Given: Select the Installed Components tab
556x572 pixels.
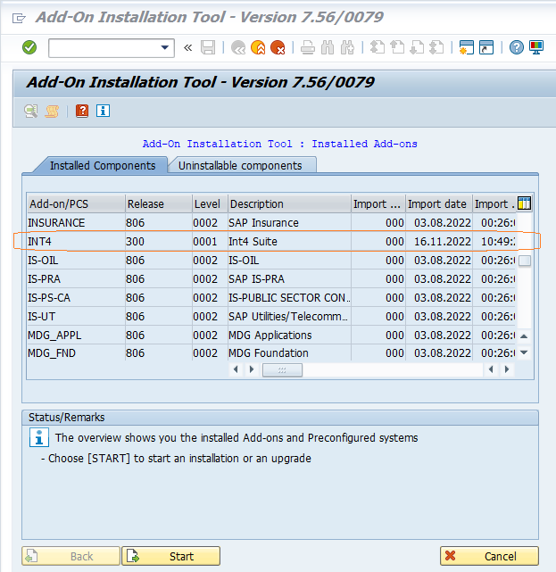Looking at the screenshot, I should [102, 165].
